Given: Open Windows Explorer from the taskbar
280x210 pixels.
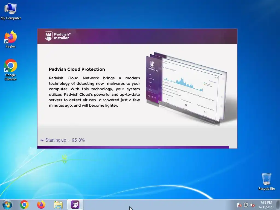Looking at the screenshot, I should point(58,205).
